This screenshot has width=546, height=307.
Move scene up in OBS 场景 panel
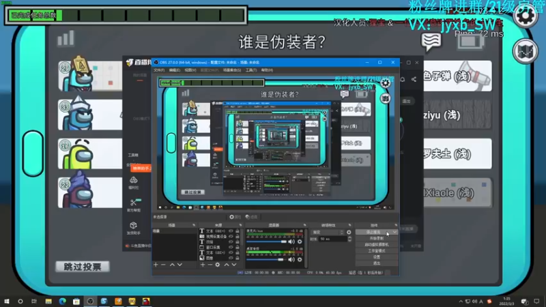point(172,265)
